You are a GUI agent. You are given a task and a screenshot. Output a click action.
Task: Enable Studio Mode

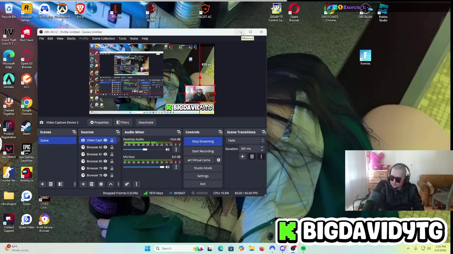tap(203, 168)
